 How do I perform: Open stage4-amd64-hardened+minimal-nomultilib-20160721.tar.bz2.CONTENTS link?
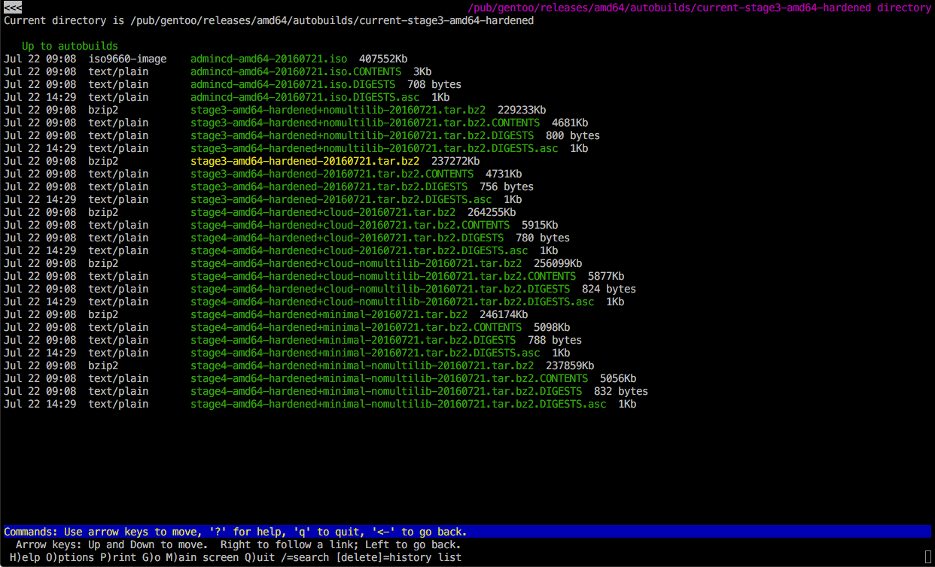[389, 378]
